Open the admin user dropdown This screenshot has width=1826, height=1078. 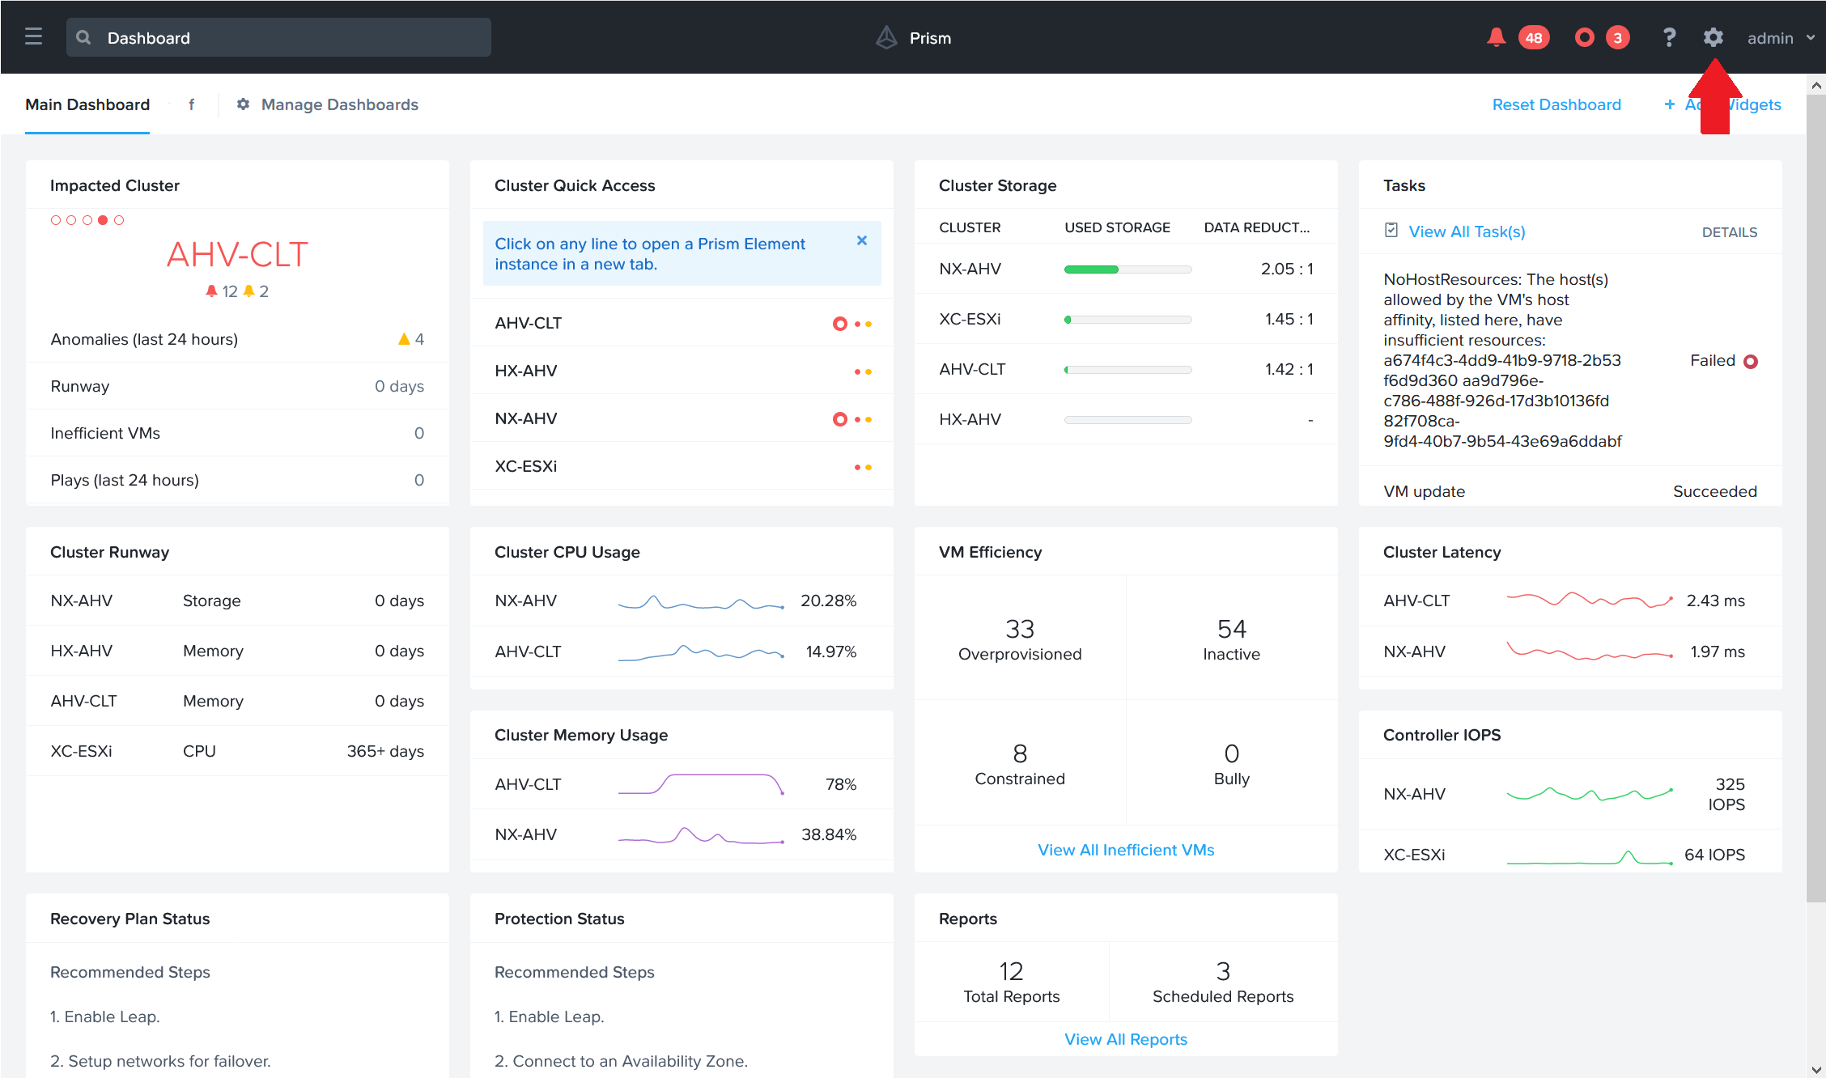pyautogui.click(x=1781, y=38)
